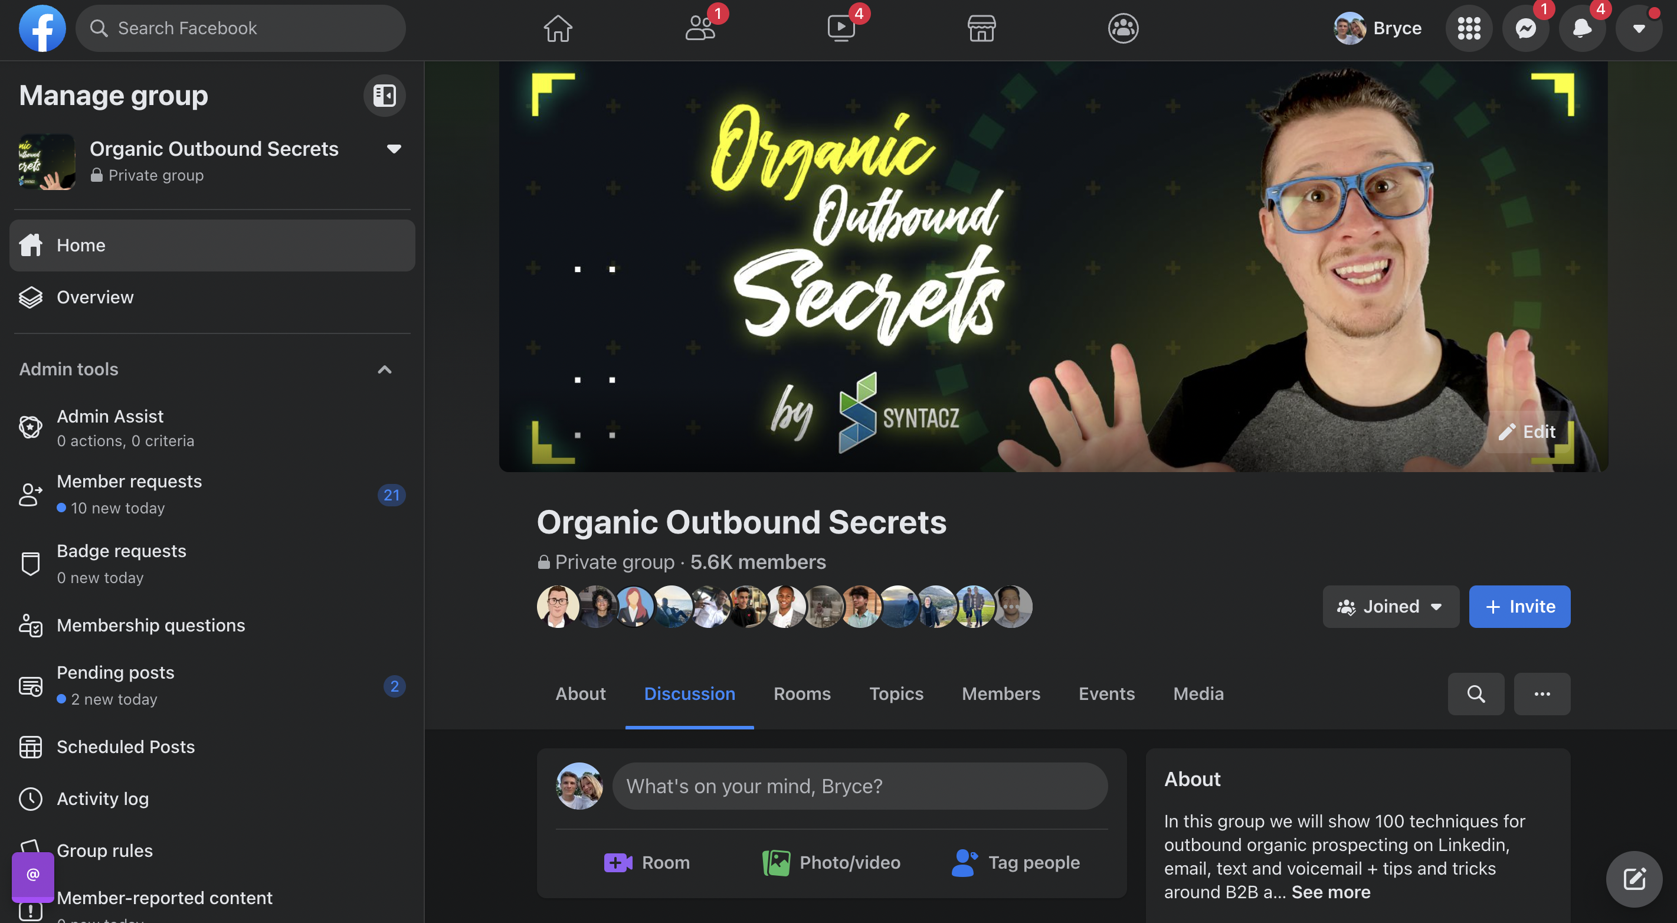
Task: Open the notifications bell
Action: 1582,28
